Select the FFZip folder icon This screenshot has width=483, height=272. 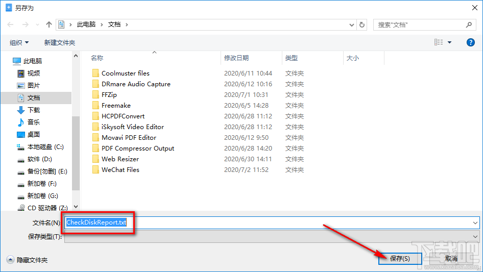click(95, 94)
